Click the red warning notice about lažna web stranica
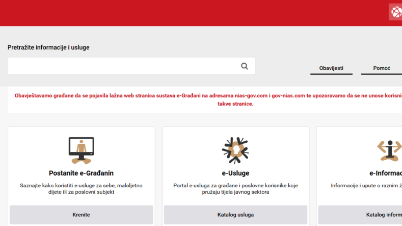 pos(208,99)
